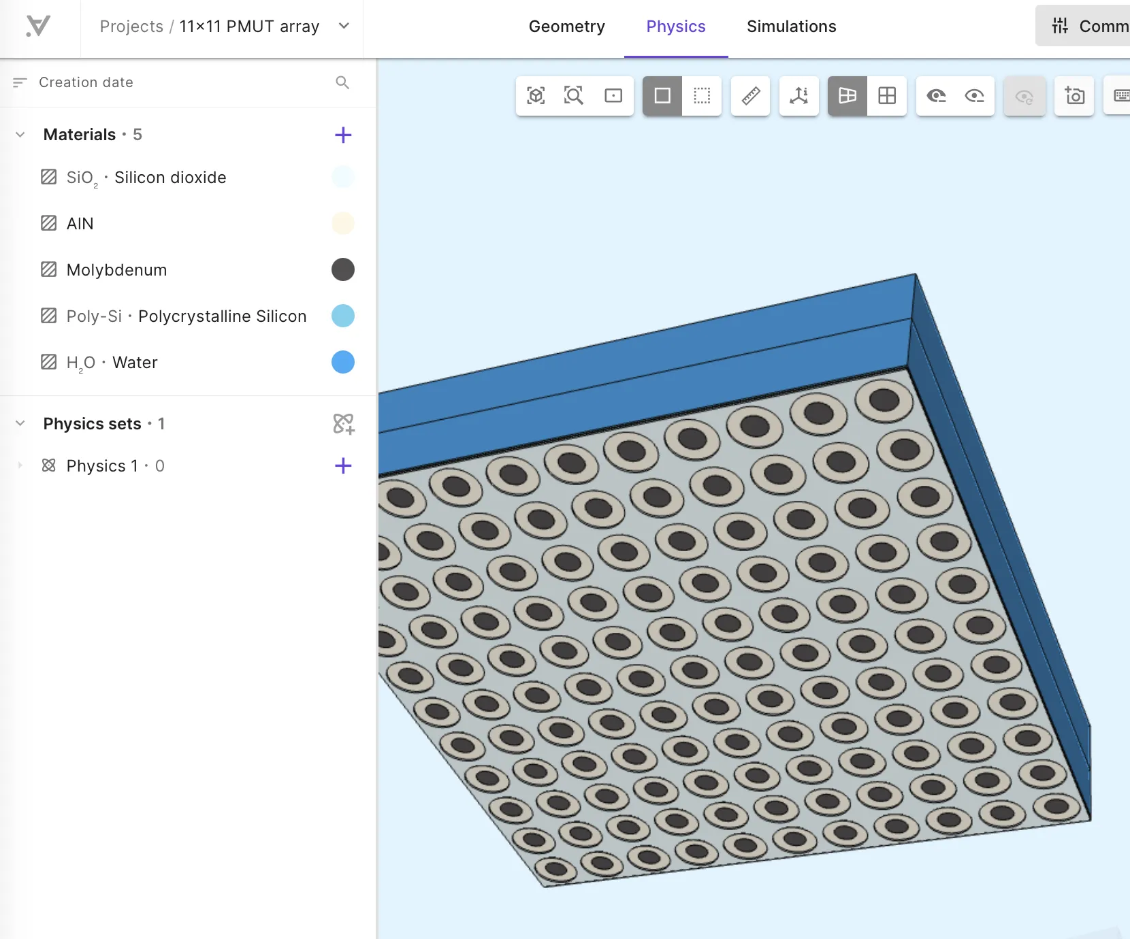Click the search icon in sidebar
The width and height of the screenshot is (1130, 939).
coord(342,82)
